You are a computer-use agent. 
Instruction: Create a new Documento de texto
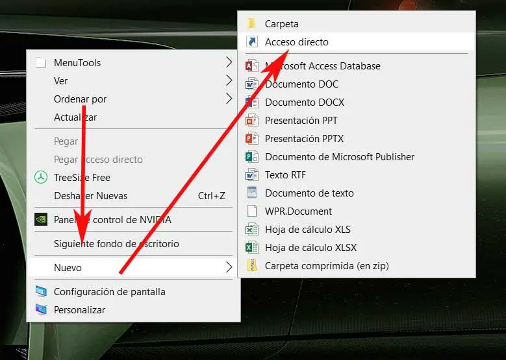coord(357,193)
